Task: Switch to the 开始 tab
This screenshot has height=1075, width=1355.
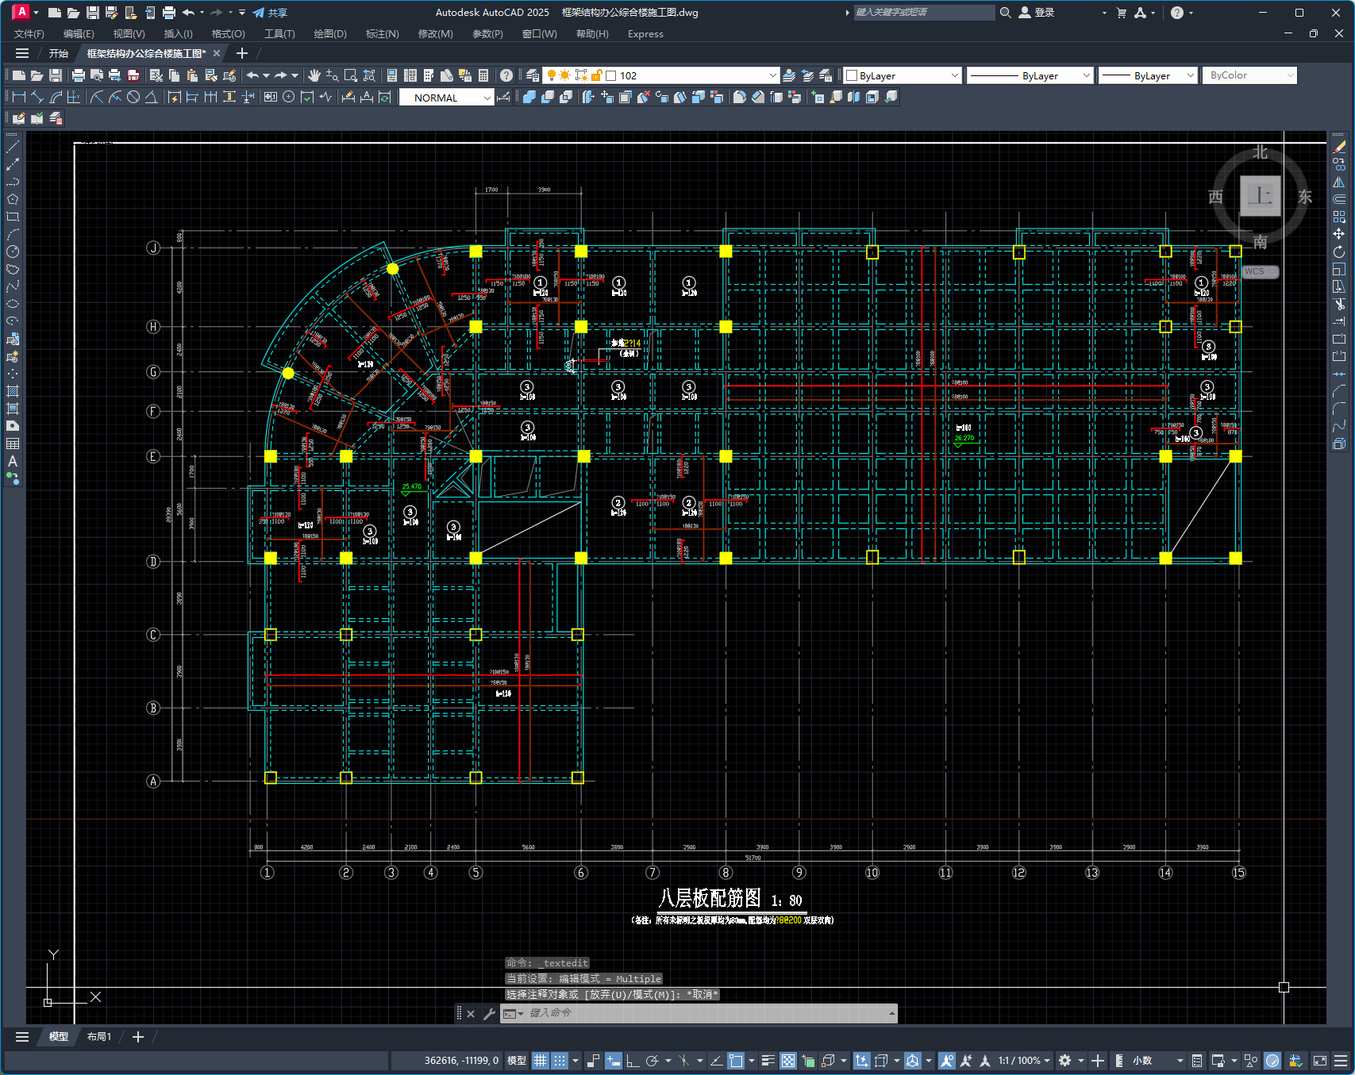Action: point(58,53)
